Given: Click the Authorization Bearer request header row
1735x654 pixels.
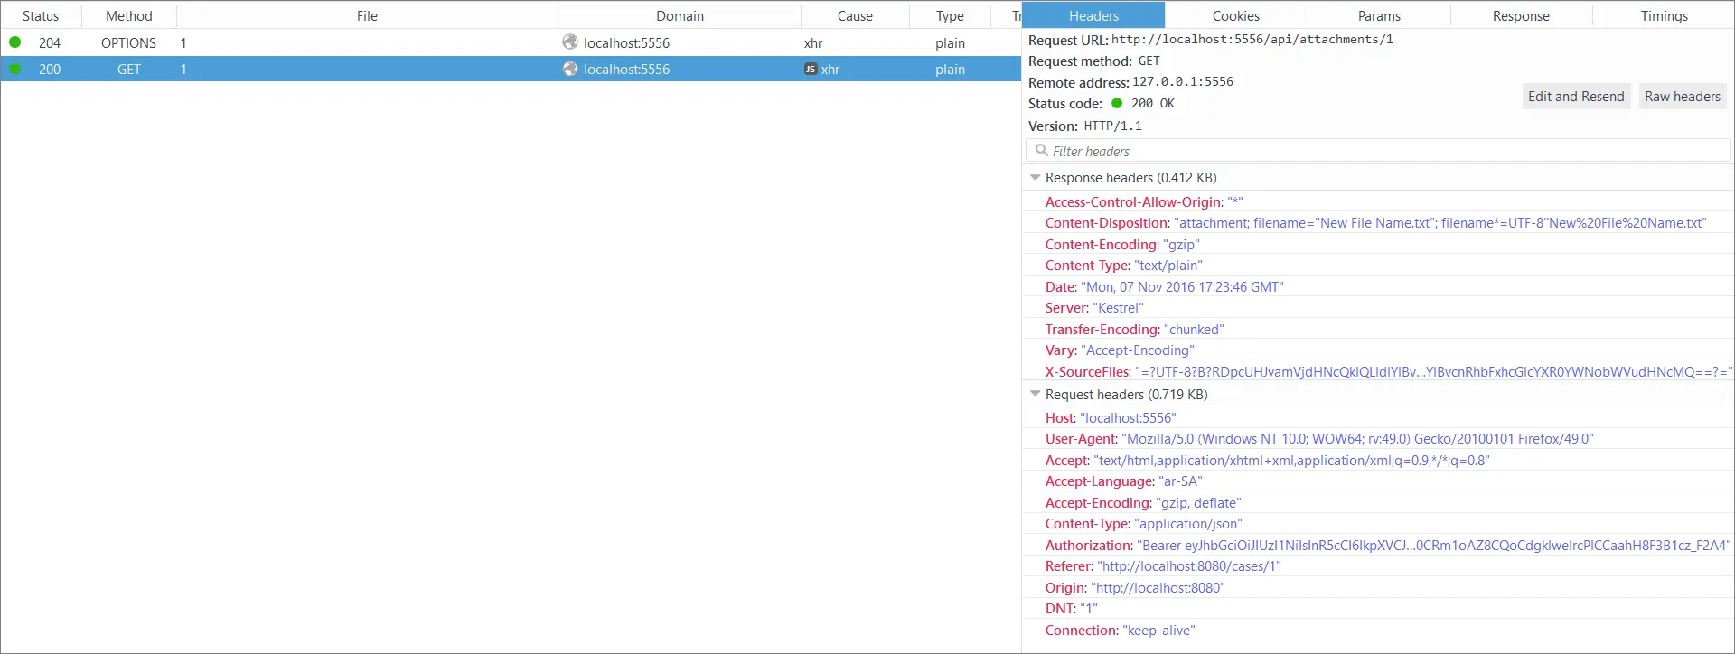Looking at the screenshot, I should (x=1376, y=545).
